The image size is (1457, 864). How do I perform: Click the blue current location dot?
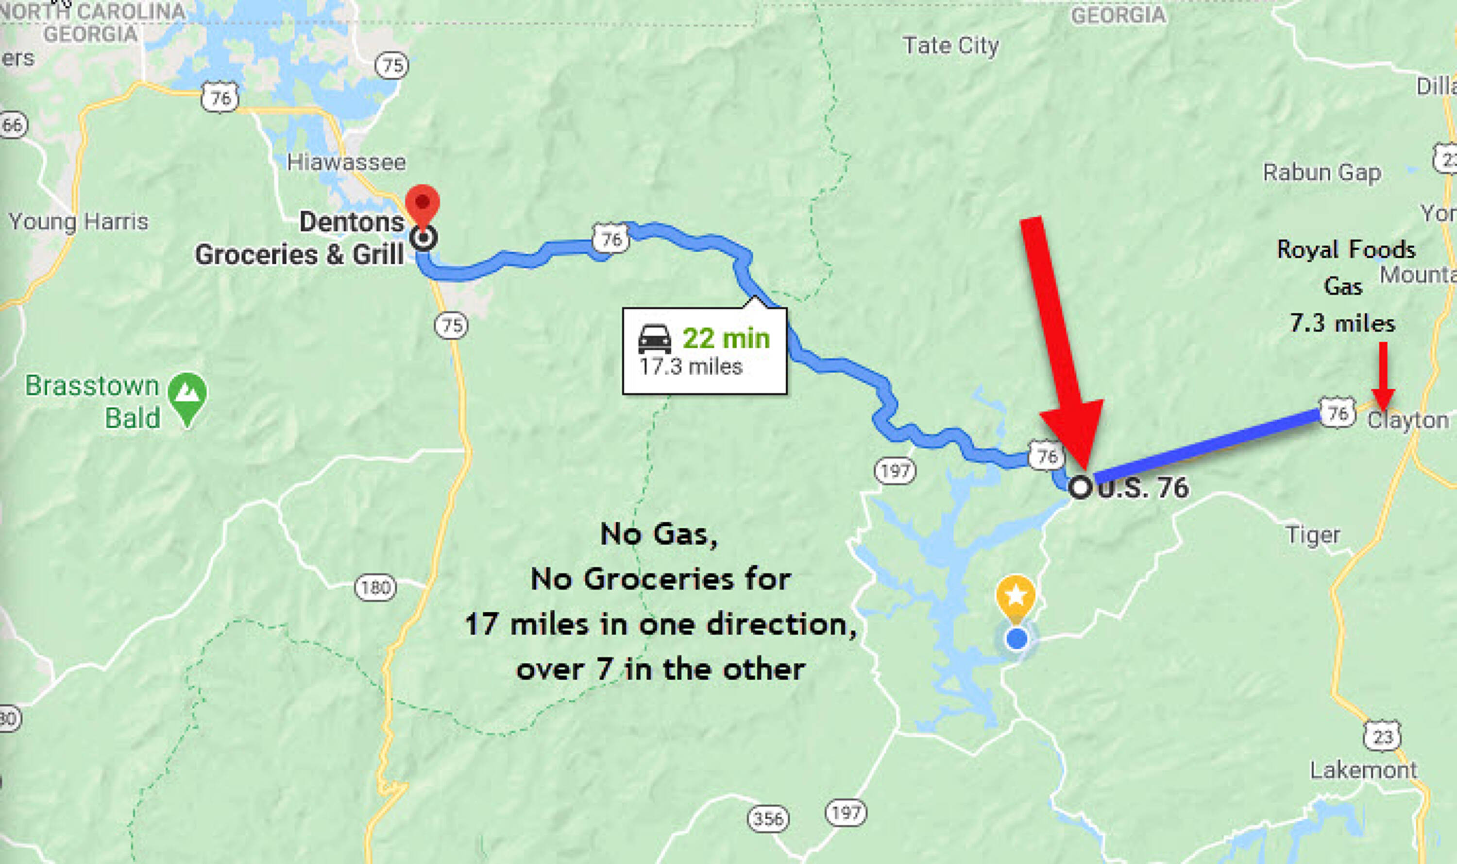pos(1017,639)
